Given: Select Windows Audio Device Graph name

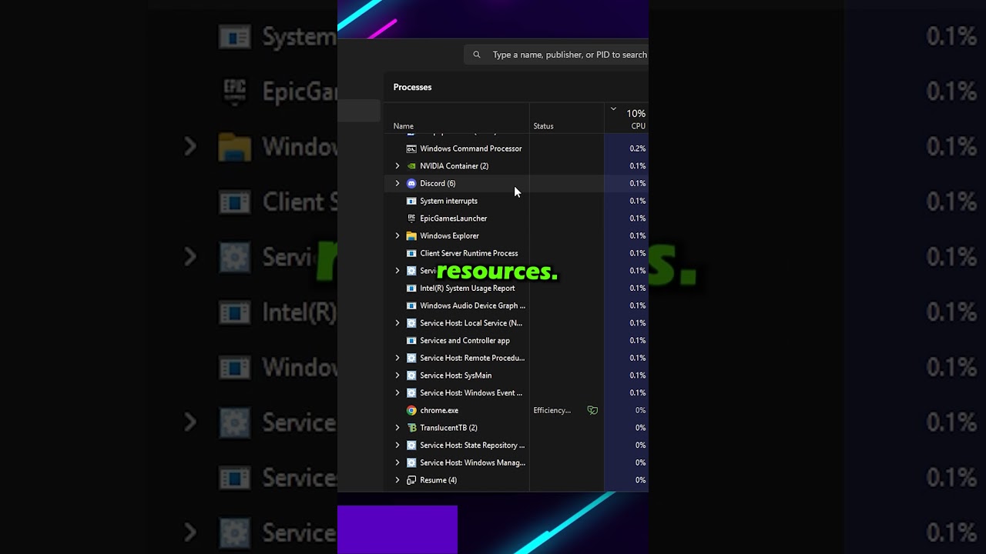Looking at the screenshot, I should pyautogui.click(x=472, y=305).
